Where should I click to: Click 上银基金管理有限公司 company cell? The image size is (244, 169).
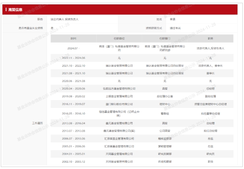click(x=119, y=96)
